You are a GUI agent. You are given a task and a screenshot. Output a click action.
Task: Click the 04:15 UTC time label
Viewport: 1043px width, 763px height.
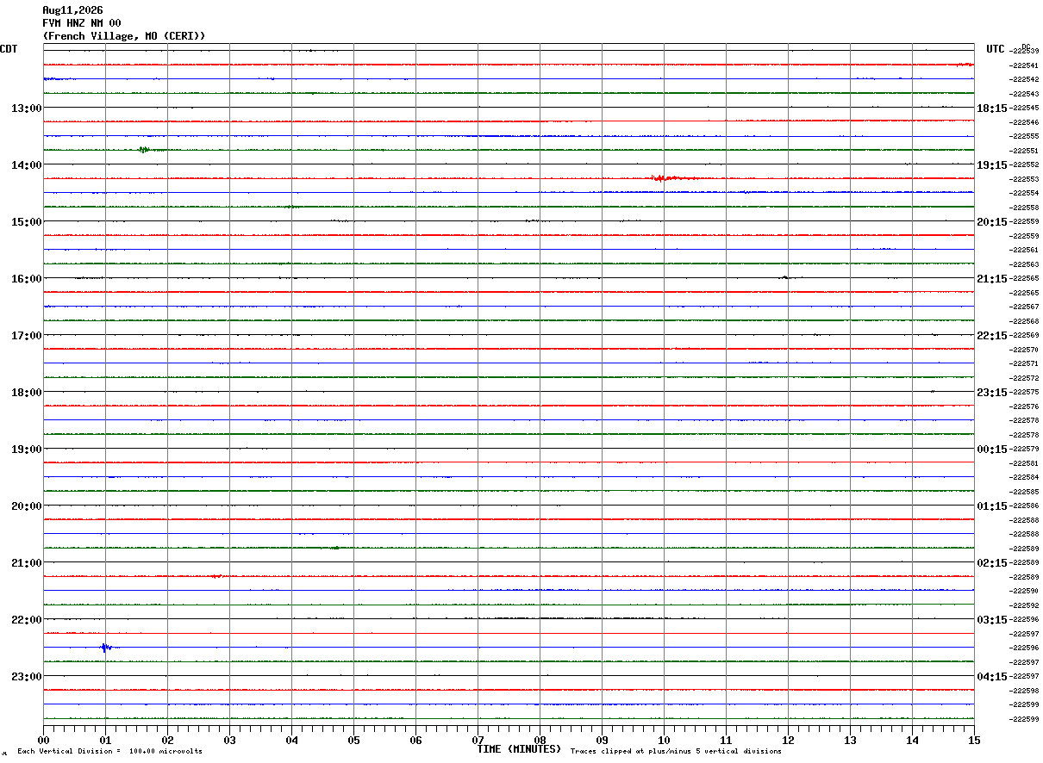(993, 676)
